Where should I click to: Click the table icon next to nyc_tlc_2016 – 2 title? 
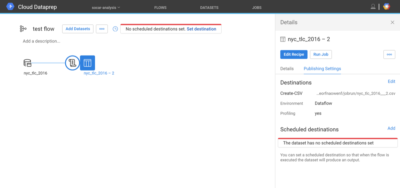[x=283, y=39]
